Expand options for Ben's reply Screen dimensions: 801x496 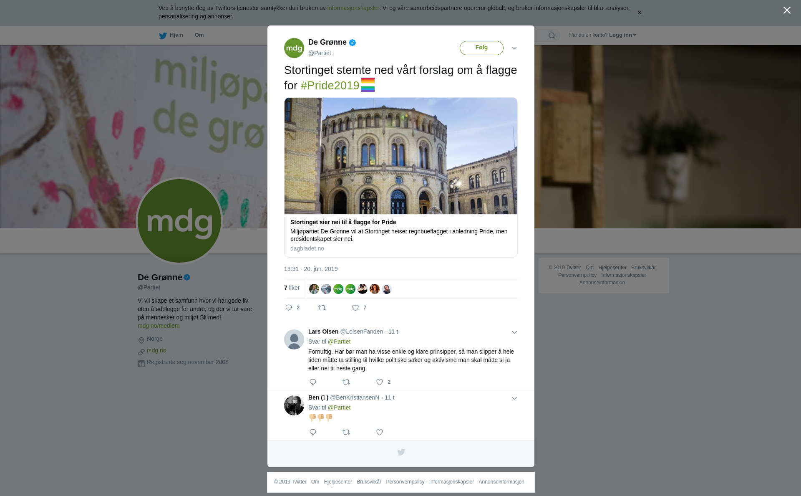tap(514, 398)
